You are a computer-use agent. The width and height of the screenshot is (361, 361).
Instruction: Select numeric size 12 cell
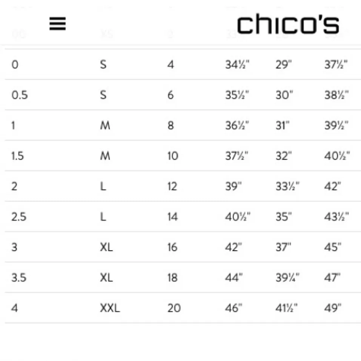coord(172,186)
